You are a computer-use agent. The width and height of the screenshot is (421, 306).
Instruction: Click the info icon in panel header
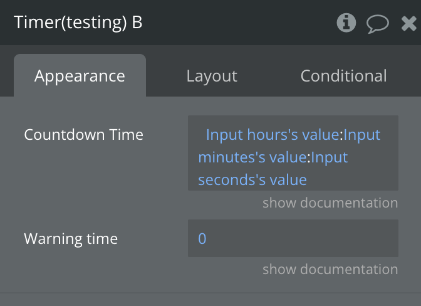point(346,23)
